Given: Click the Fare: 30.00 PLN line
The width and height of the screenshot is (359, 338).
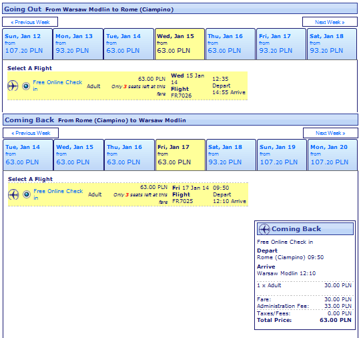Looking at the screenshot, I should click(304, 299).
